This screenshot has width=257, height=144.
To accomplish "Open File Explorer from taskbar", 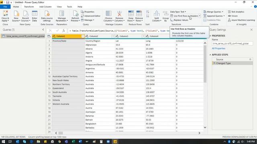I will tap(39, 142).
